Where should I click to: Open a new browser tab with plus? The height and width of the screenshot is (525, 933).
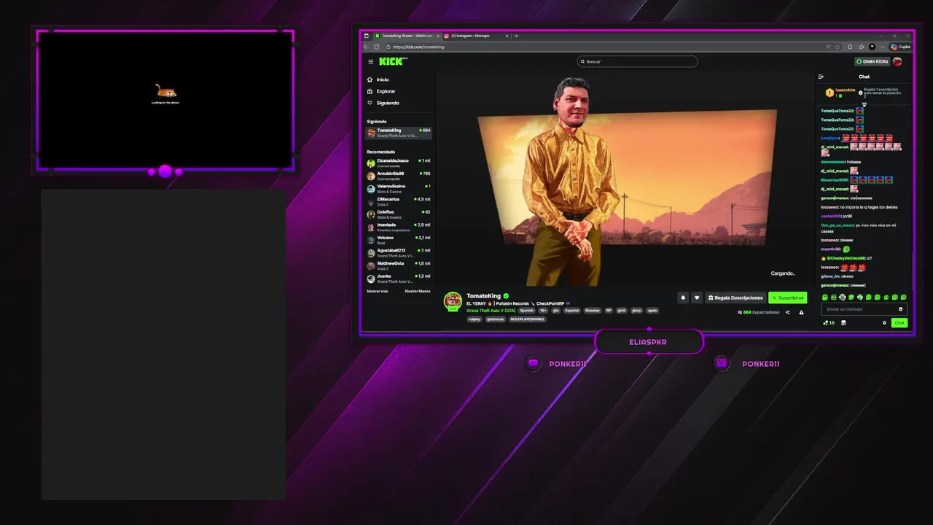pyautogui.click(x=516, y=36)
